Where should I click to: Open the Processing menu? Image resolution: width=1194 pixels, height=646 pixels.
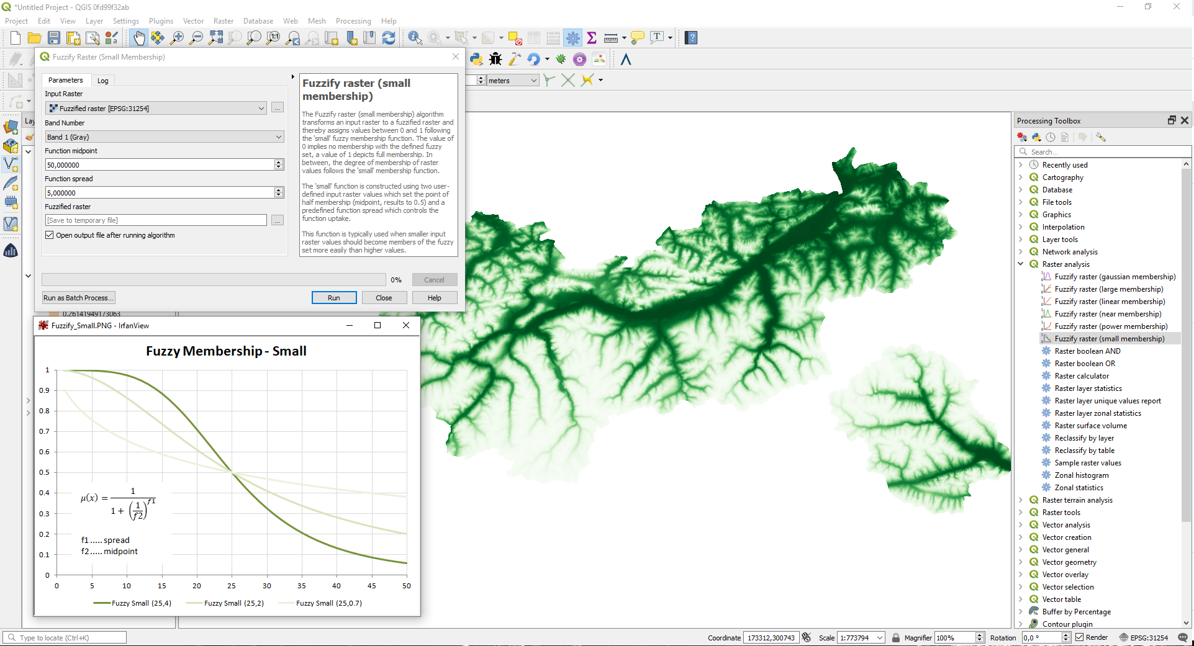pyautogui.click(x=353, y=21)
